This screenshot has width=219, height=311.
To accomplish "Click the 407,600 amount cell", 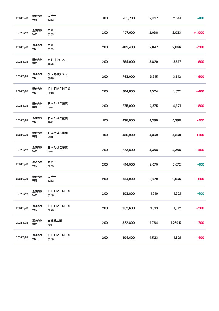I will [129, 33].
